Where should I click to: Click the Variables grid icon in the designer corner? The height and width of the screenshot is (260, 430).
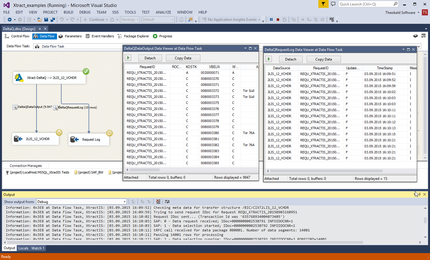[x=424, y=36]
